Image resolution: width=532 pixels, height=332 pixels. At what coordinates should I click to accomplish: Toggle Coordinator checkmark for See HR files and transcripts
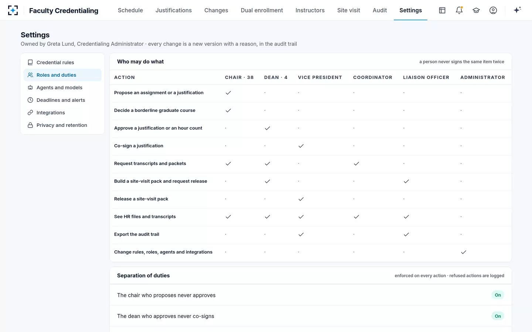(x=357, y=217)
